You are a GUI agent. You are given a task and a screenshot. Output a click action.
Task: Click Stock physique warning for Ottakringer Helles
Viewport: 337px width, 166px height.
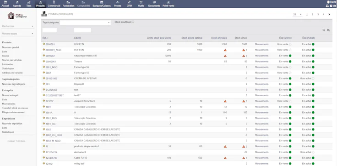pos(225,56)
